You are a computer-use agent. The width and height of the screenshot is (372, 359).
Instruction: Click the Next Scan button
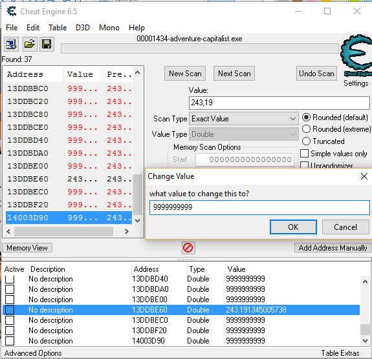coord(234,74)
